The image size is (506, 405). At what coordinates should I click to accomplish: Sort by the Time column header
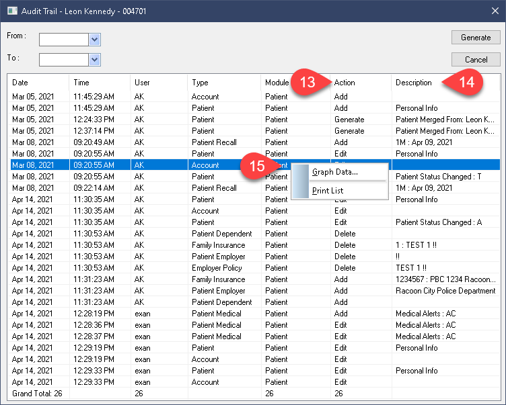coord(100,83)
